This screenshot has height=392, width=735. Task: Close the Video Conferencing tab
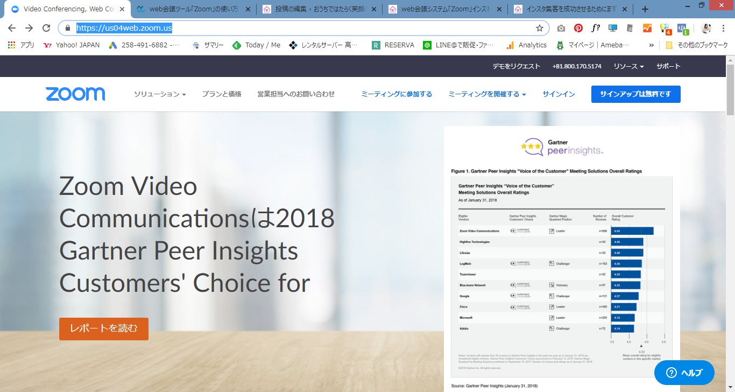coord(122,9)
